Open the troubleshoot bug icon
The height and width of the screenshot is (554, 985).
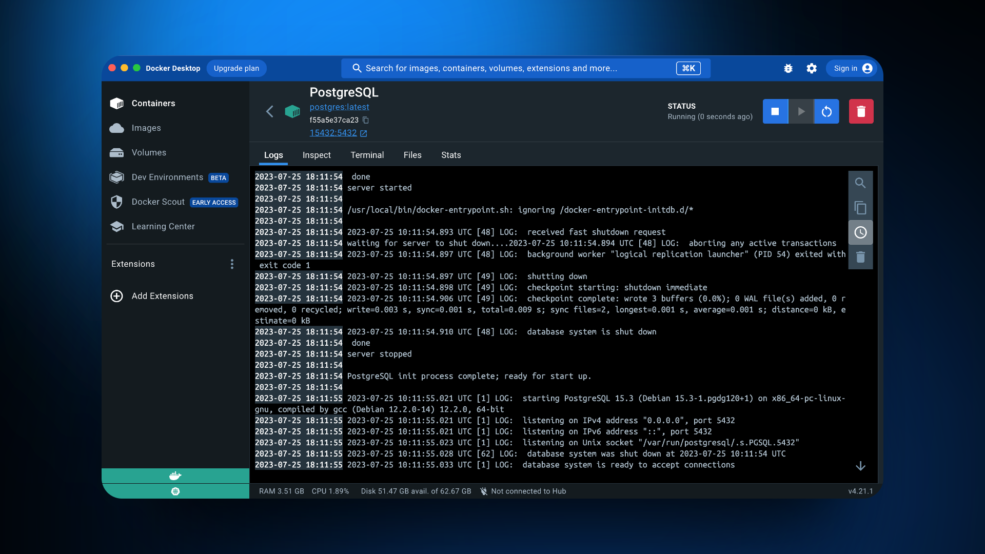point(788,68)
